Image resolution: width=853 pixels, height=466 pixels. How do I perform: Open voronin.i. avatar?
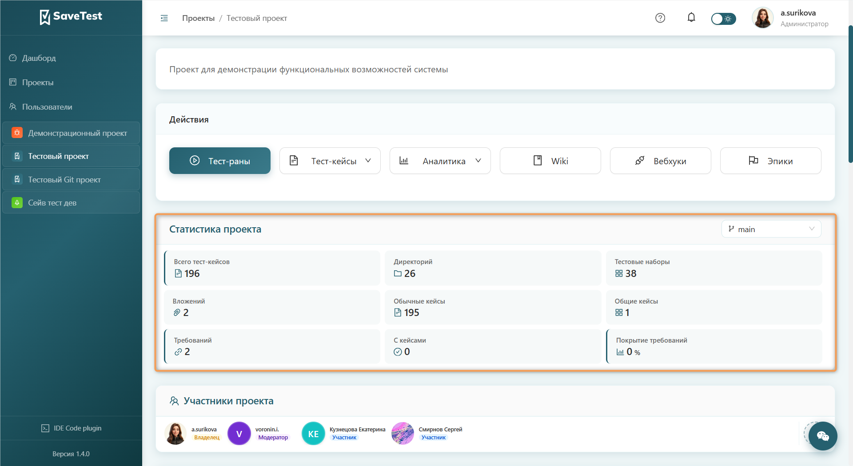coord(239,434)
